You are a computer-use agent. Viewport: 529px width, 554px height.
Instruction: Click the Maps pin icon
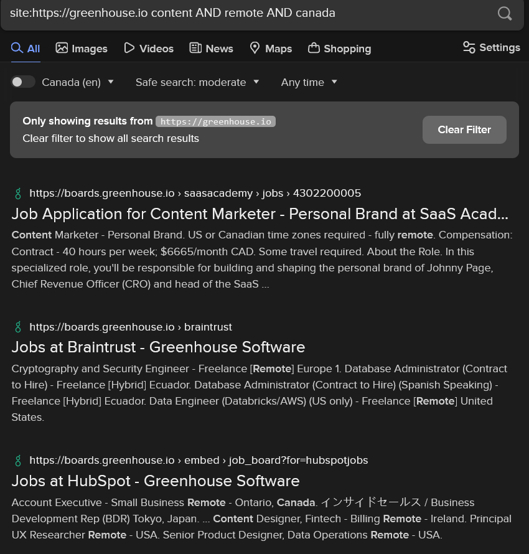[255, 48]
